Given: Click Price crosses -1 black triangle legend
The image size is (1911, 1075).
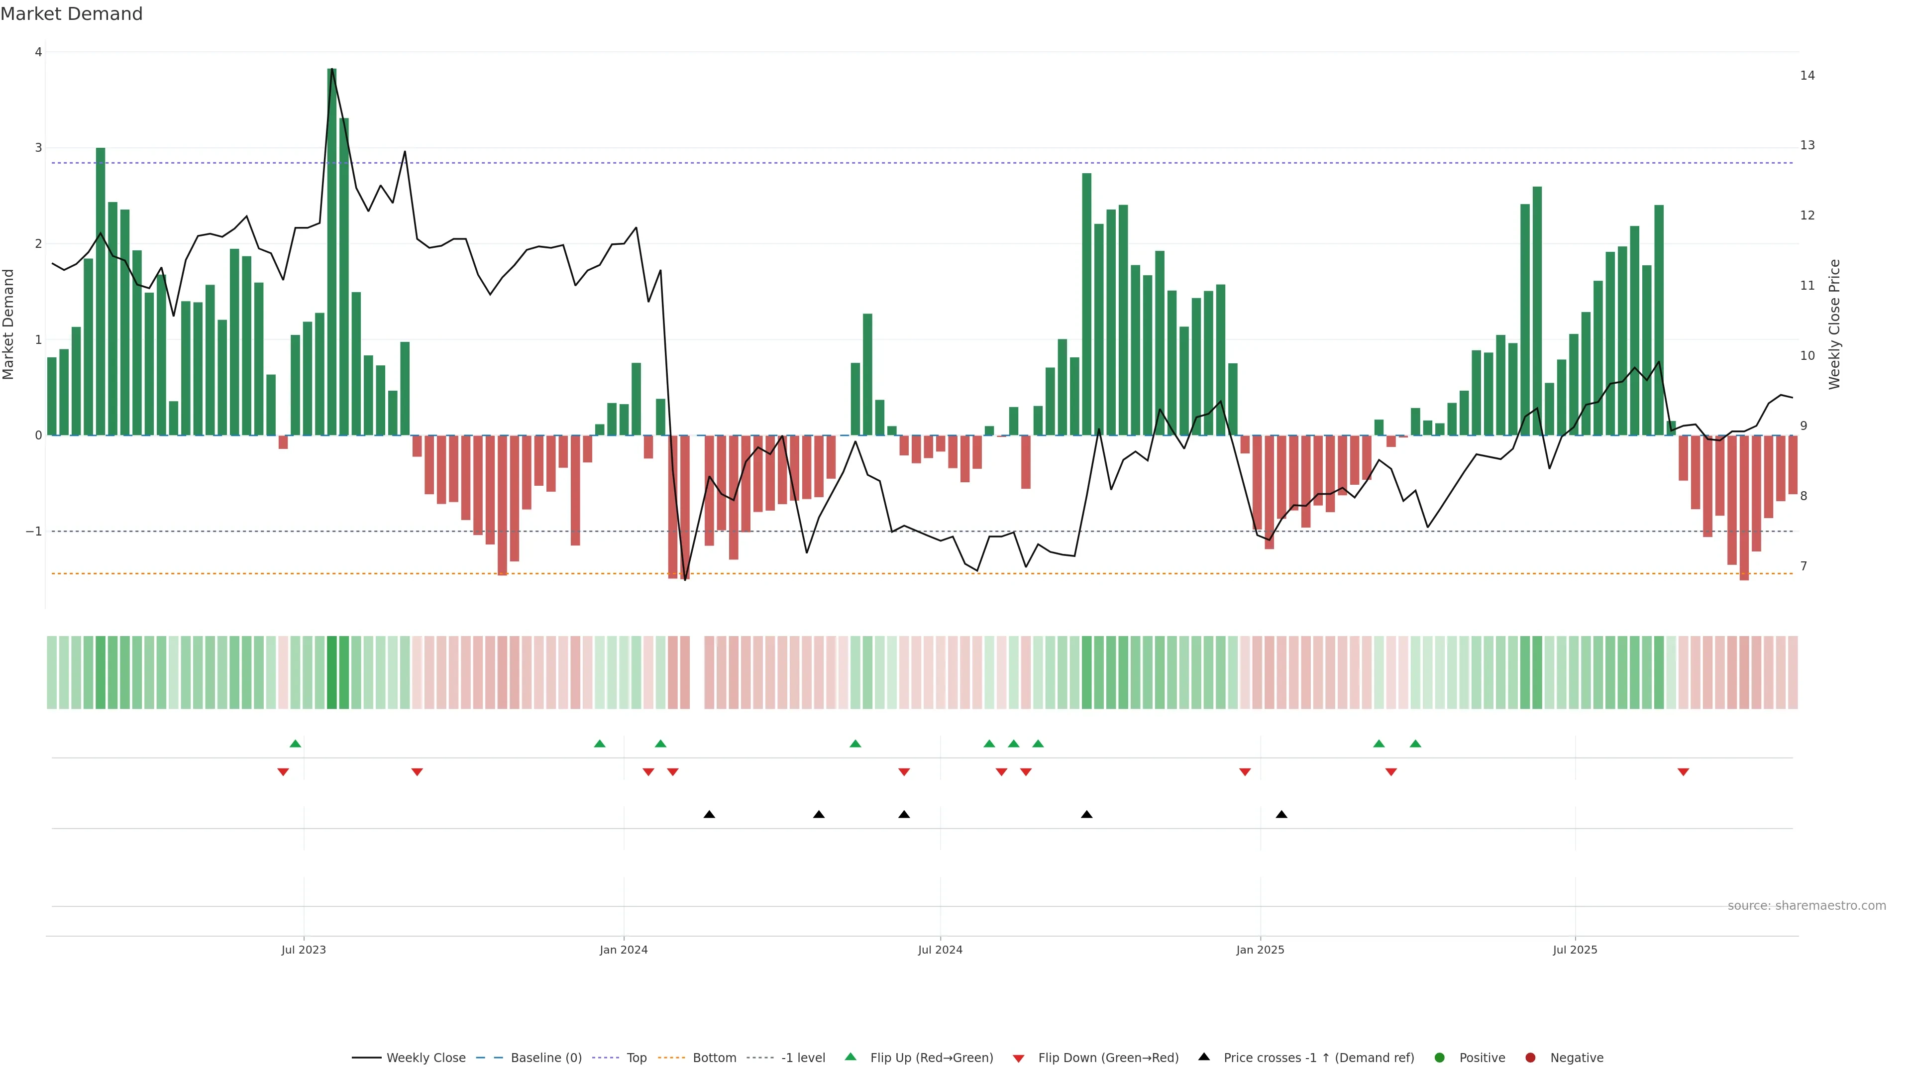Looking at the screenshot, I should pos(1204,1057).
